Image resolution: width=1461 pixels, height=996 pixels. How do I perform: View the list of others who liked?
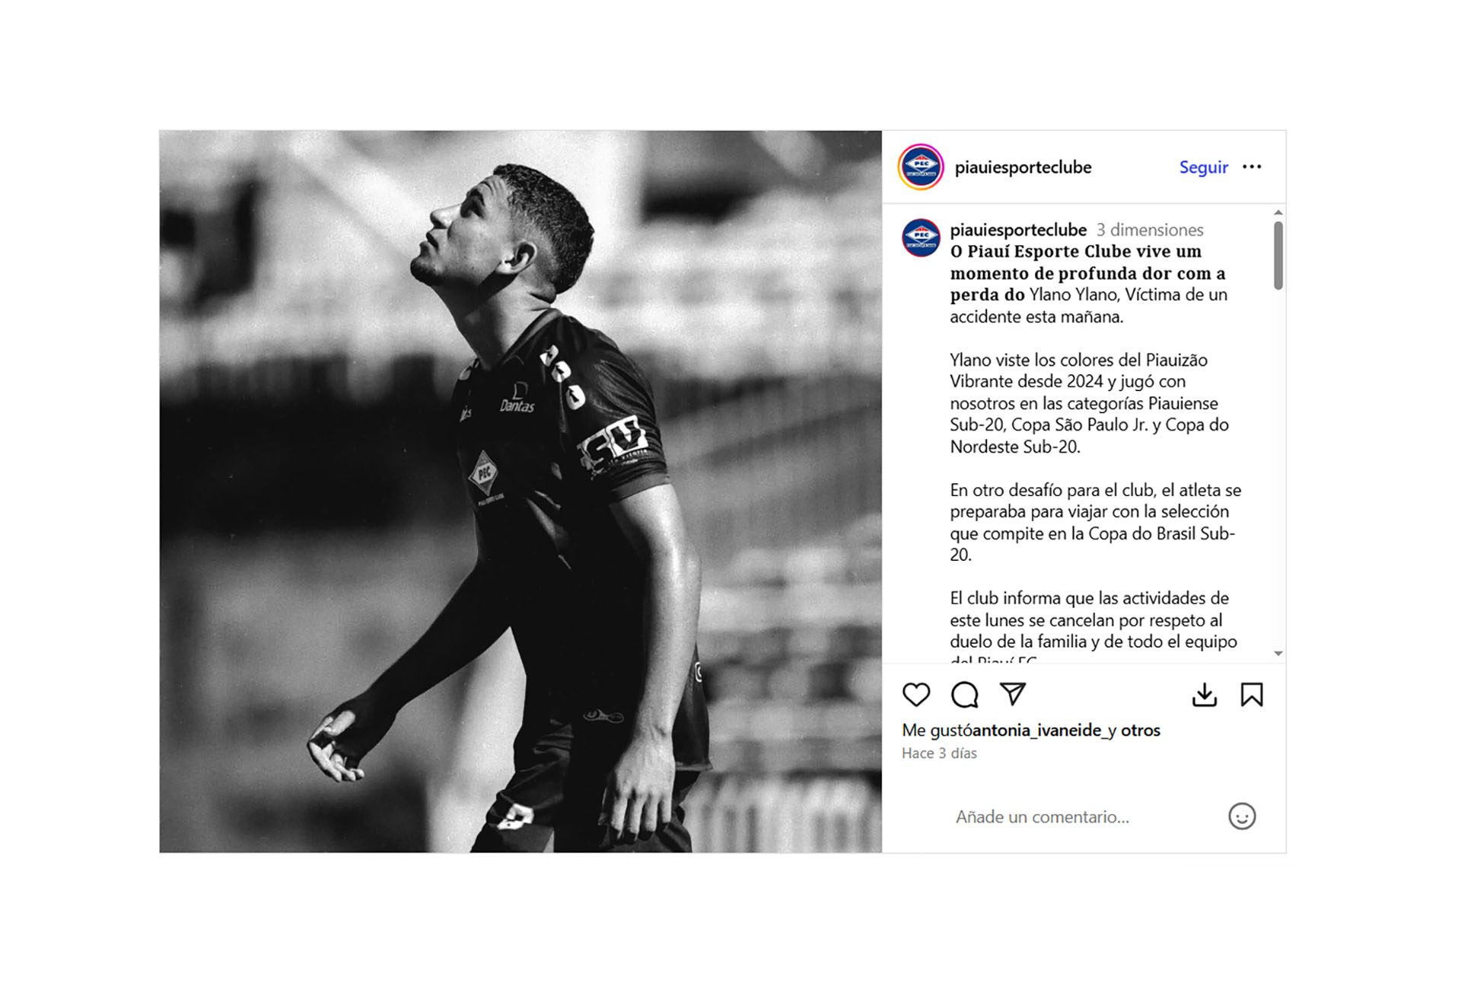pyautogui.click(x=1140, y=730)
